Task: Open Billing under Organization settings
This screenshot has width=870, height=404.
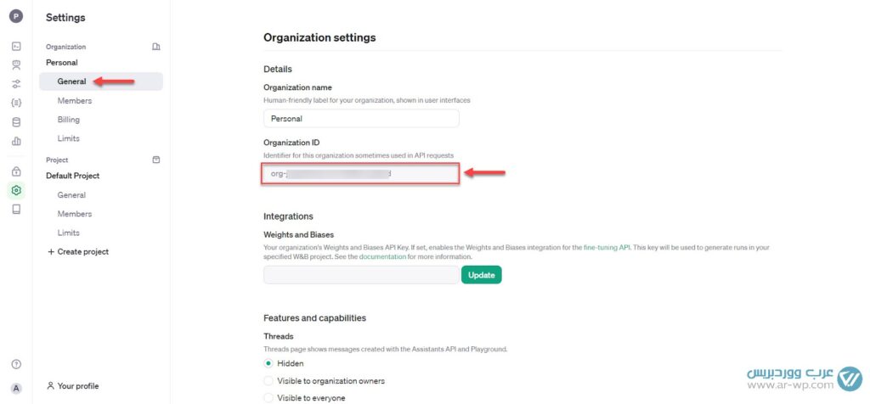Action: tap(69, 120)
